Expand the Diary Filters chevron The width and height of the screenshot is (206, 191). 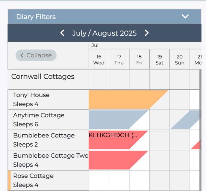click(x=185, y=16)
